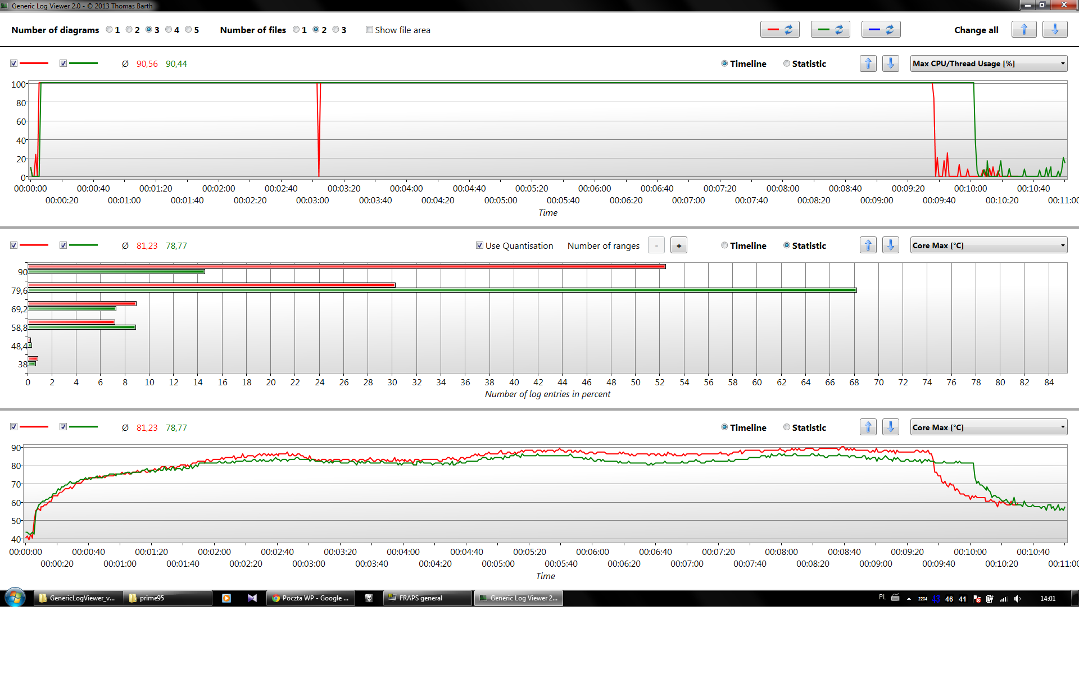
Task: Click Generic Log Viewer taskbar item
Action: pos(519,598)
